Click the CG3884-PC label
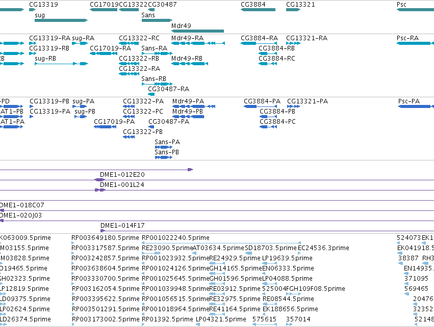This screenshot has width=434, height=327. pos(277,122)
